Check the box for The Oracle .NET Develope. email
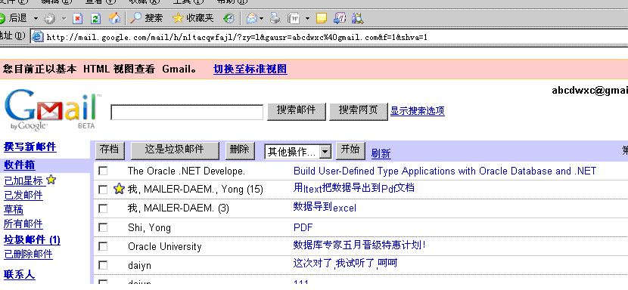 coord(103,171)
